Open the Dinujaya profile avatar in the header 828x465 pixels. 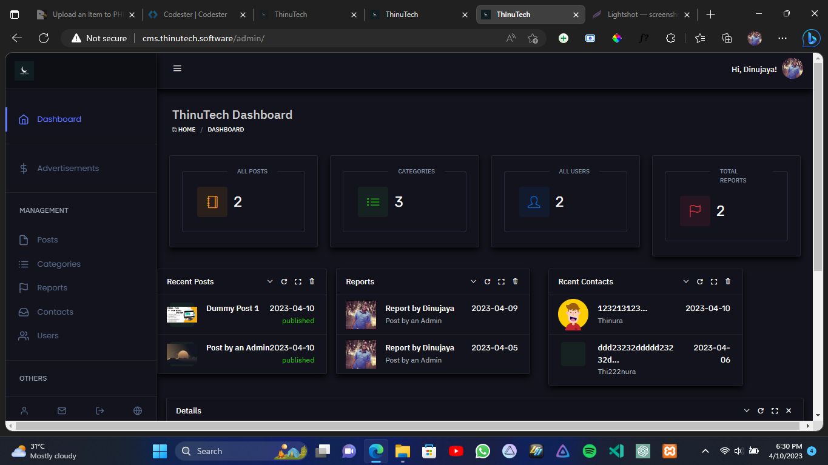(792, 69)
